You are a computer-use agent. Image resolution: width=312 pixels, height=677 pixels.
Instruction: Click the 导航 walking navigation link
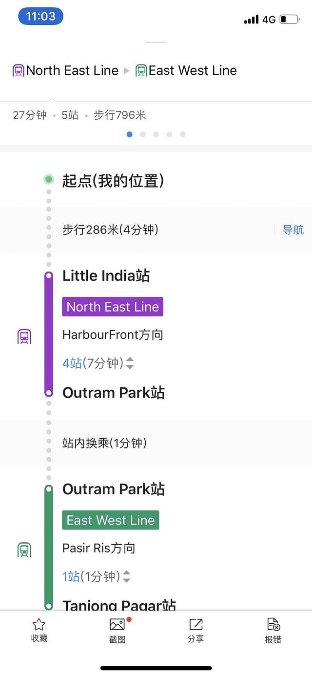[293, 230]
